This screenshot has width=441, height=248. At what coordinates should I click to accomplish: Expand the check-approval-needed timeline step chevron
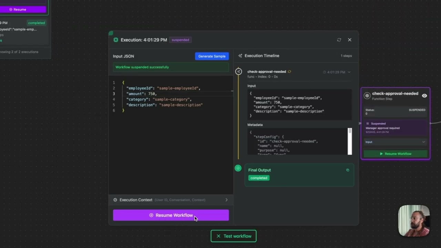point(349,72)
